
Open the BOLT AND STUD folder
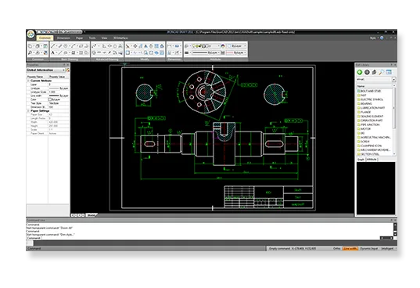click(369, 92)
